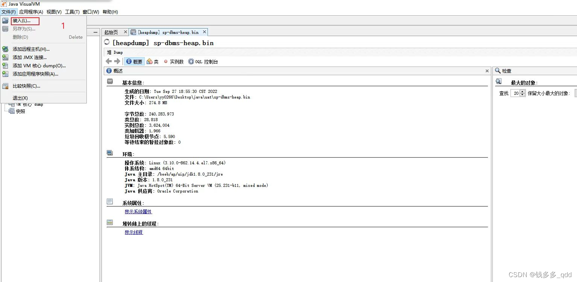The height and width of the screenshot is (282, 577).
Task: Close the 概述 overview panel
Action: (x=487, y=71)
